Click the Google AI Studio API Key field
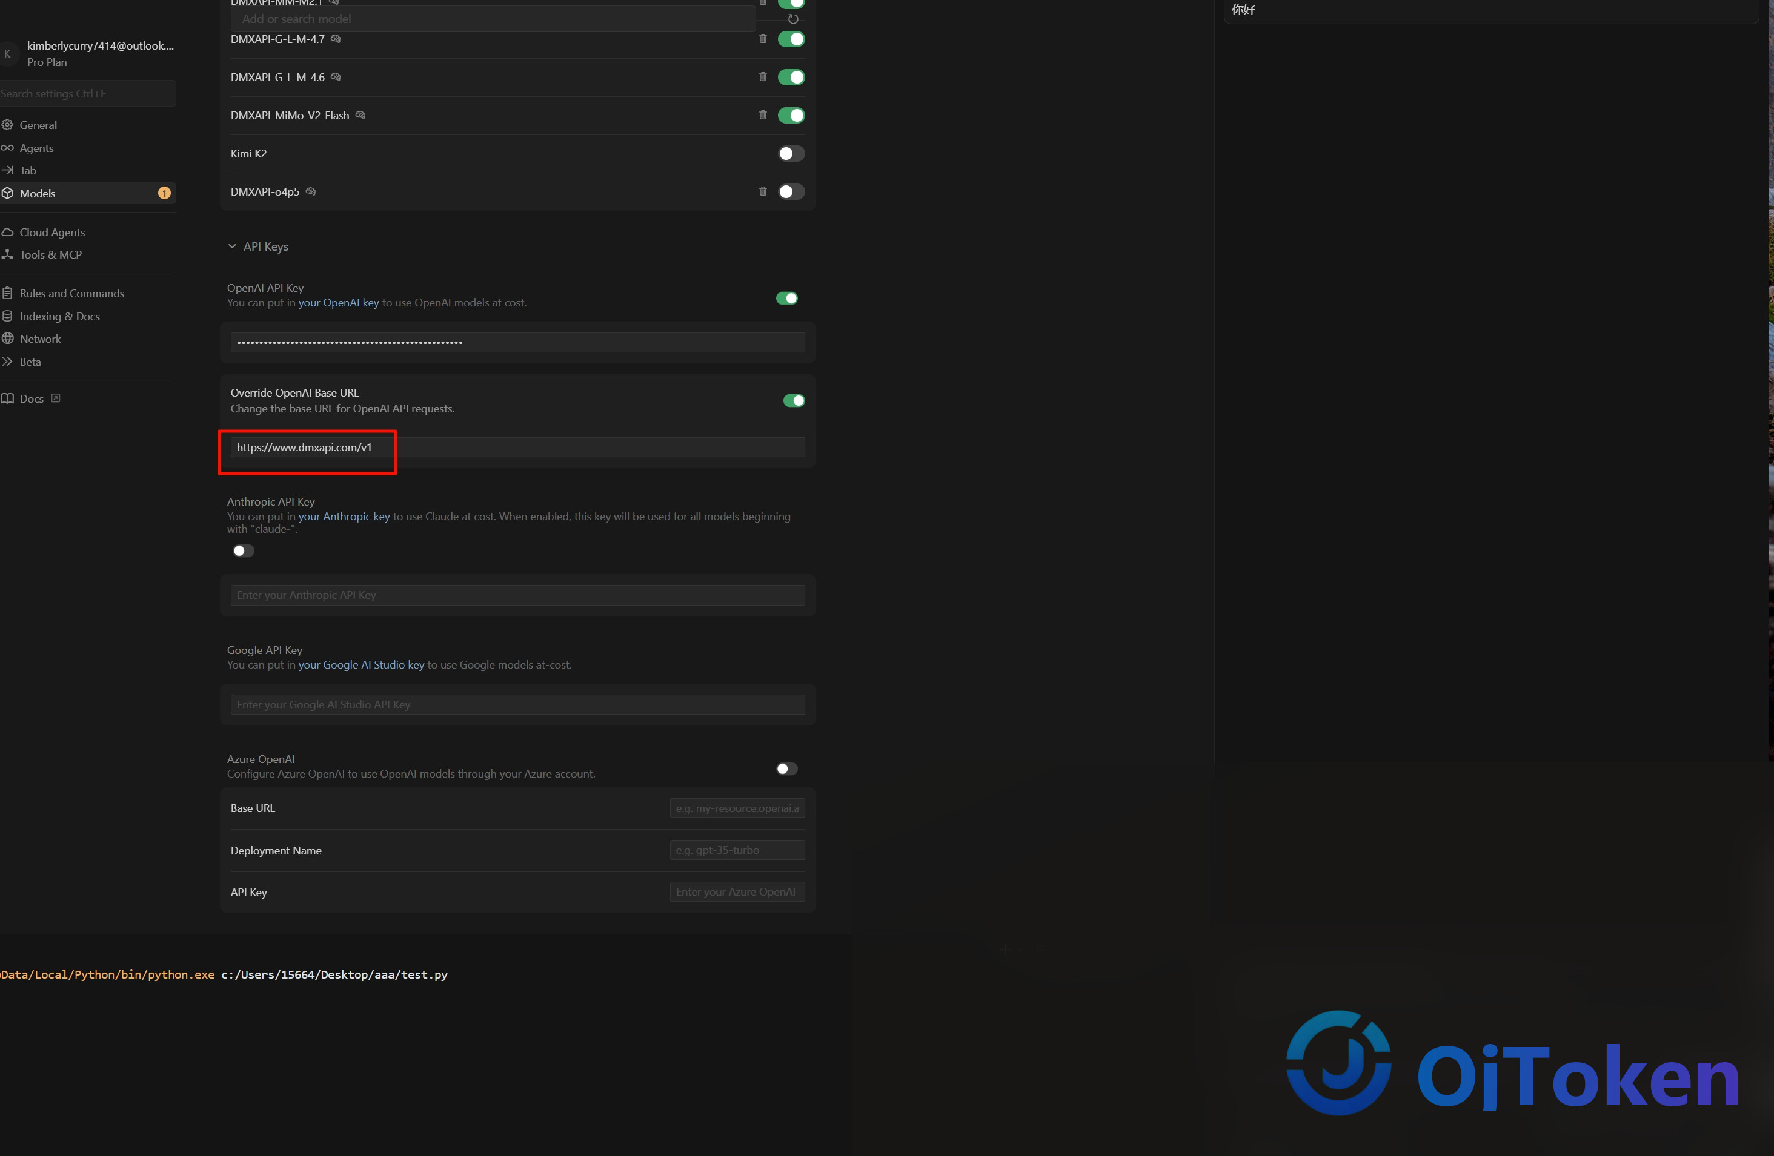 pyautogui.click(x=517, y=705)
